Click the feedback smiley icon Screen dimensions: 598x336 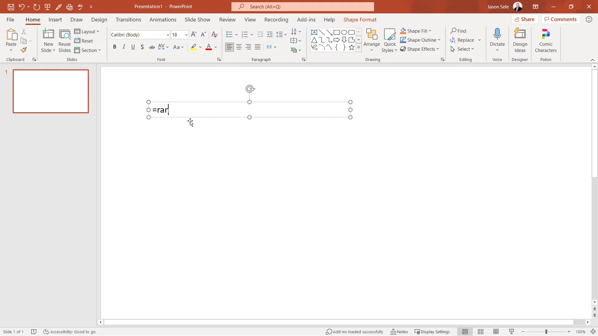point(589,19)
